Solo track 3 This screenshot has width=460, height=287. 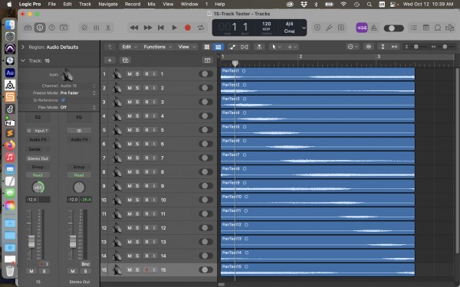(x=137, y=103)
